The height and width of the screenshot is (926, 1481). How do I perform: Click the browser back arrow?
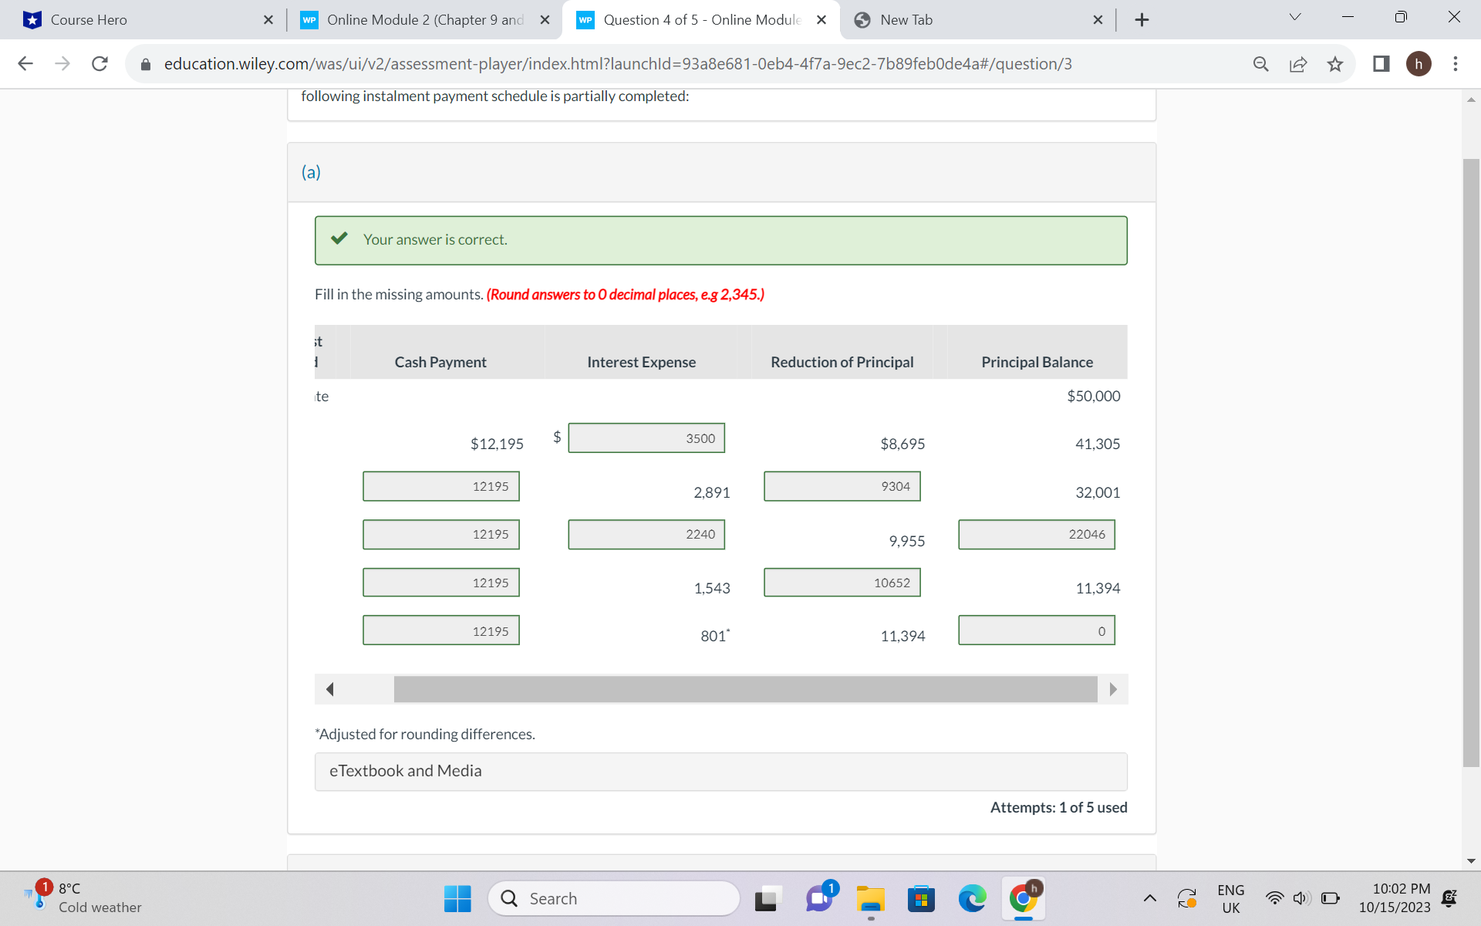pyautogui.click(x=25, y=64)
